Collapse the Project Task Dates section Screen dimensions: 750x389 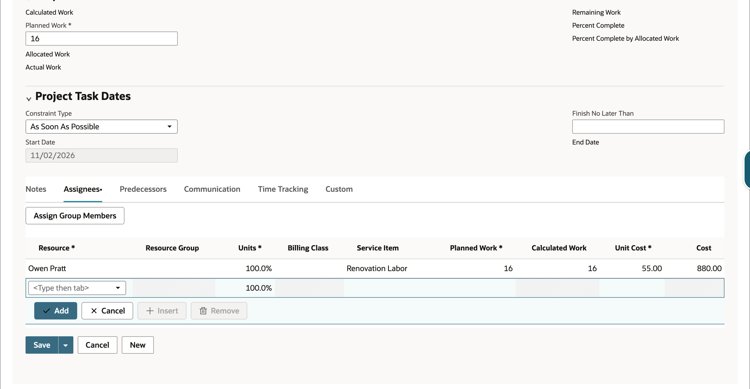click(x=29, y=99)
